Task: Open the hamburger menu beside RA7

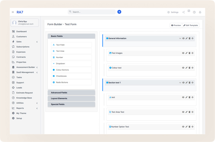Action: (13, 12)
